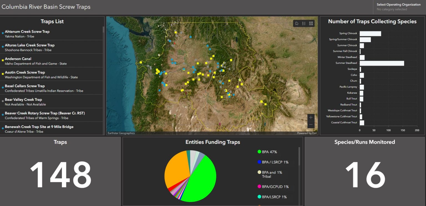The height and width of the screenshot is (206, 426).
Task: Expand the Entities Funding Traps panel
Action: [x=213, y=142]
